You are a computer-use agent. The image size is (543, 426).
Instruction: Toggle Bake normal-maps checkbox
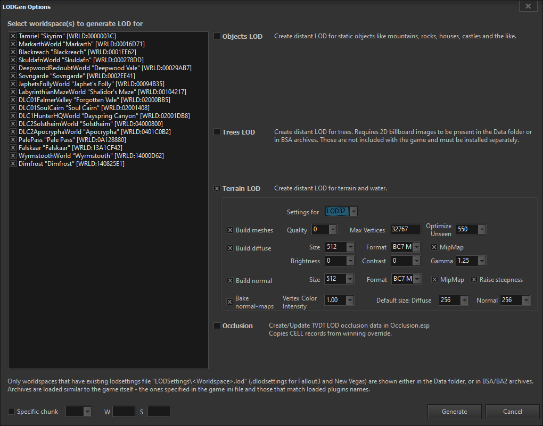coord(229,302)
